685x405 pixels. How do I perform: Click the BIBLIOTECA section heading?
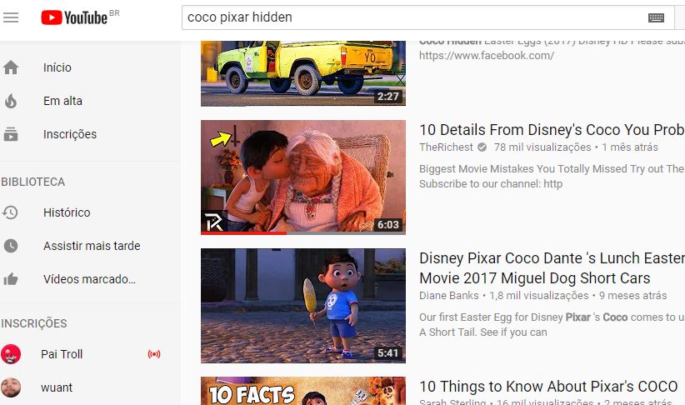point(32,182)
